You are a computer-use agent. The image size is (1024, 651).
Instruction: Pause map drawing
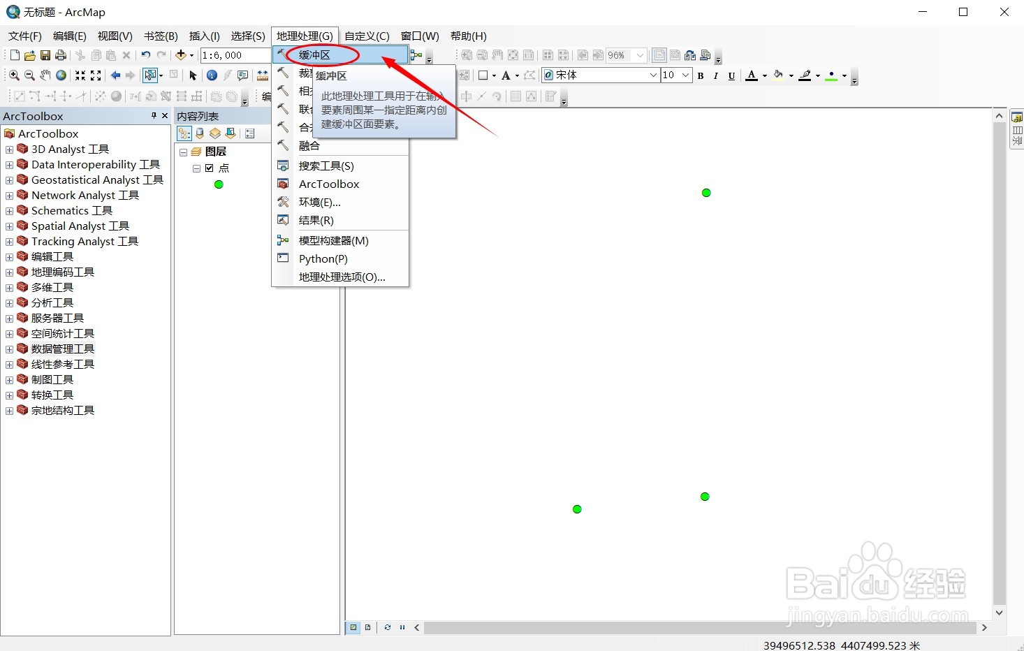coord(402,627)
